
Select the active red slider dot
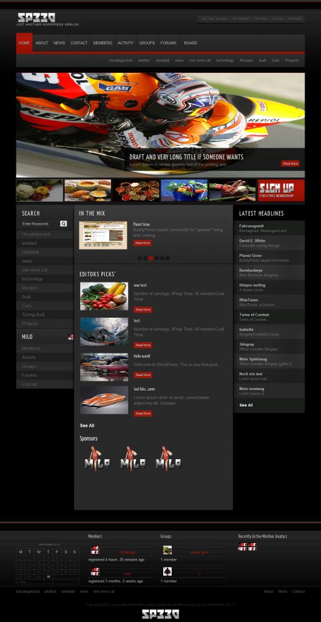(151, 258)
